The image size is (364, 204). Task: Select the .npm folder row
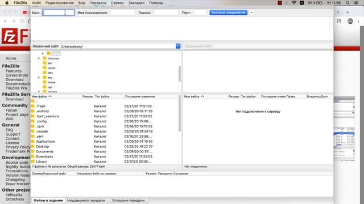point(105,126)
